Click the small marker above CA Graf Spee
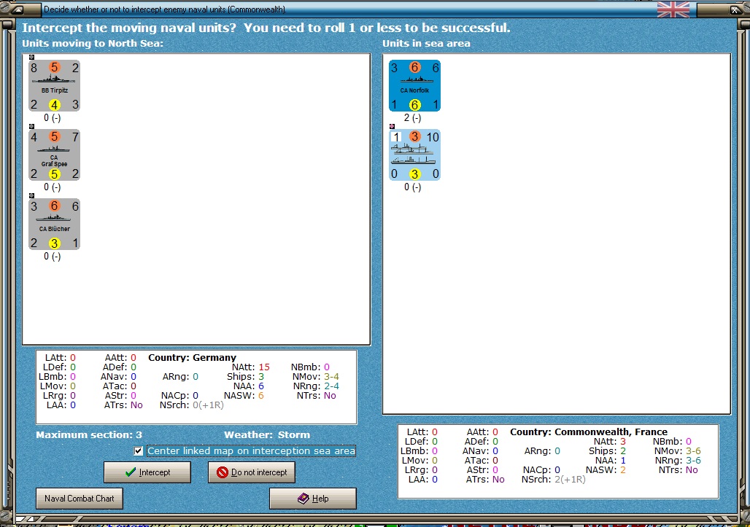Image resolution: width=750 pixels, height=527 pixels. point(31,127)
